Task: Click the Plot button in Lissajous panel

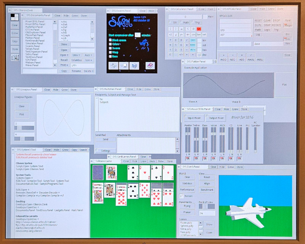Action: pyautogui.click(x=22, y=114)
